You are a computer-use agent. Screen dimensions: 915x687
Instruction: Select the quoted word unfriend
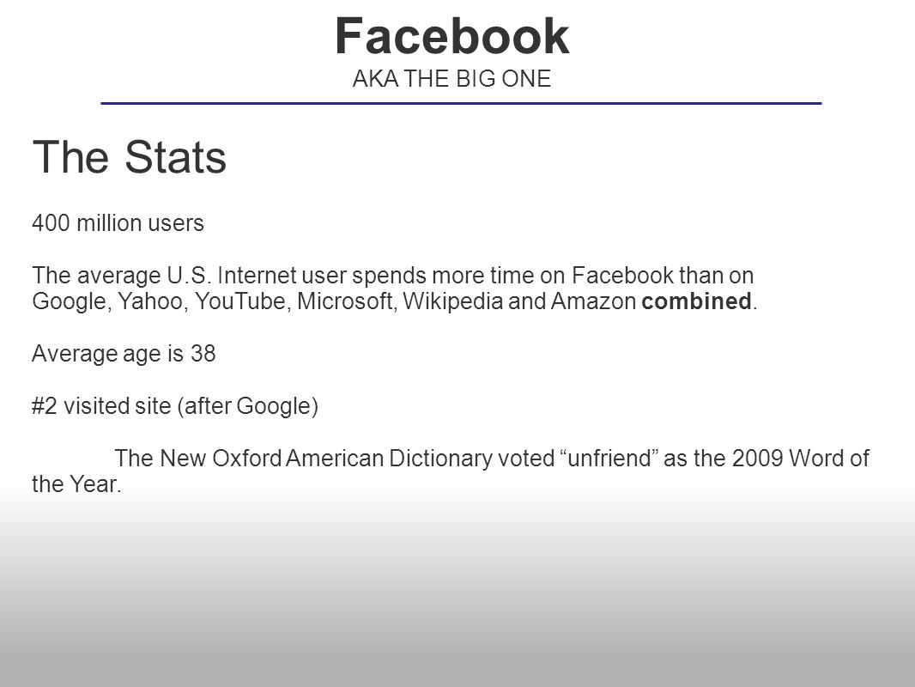tap(609, 459)
